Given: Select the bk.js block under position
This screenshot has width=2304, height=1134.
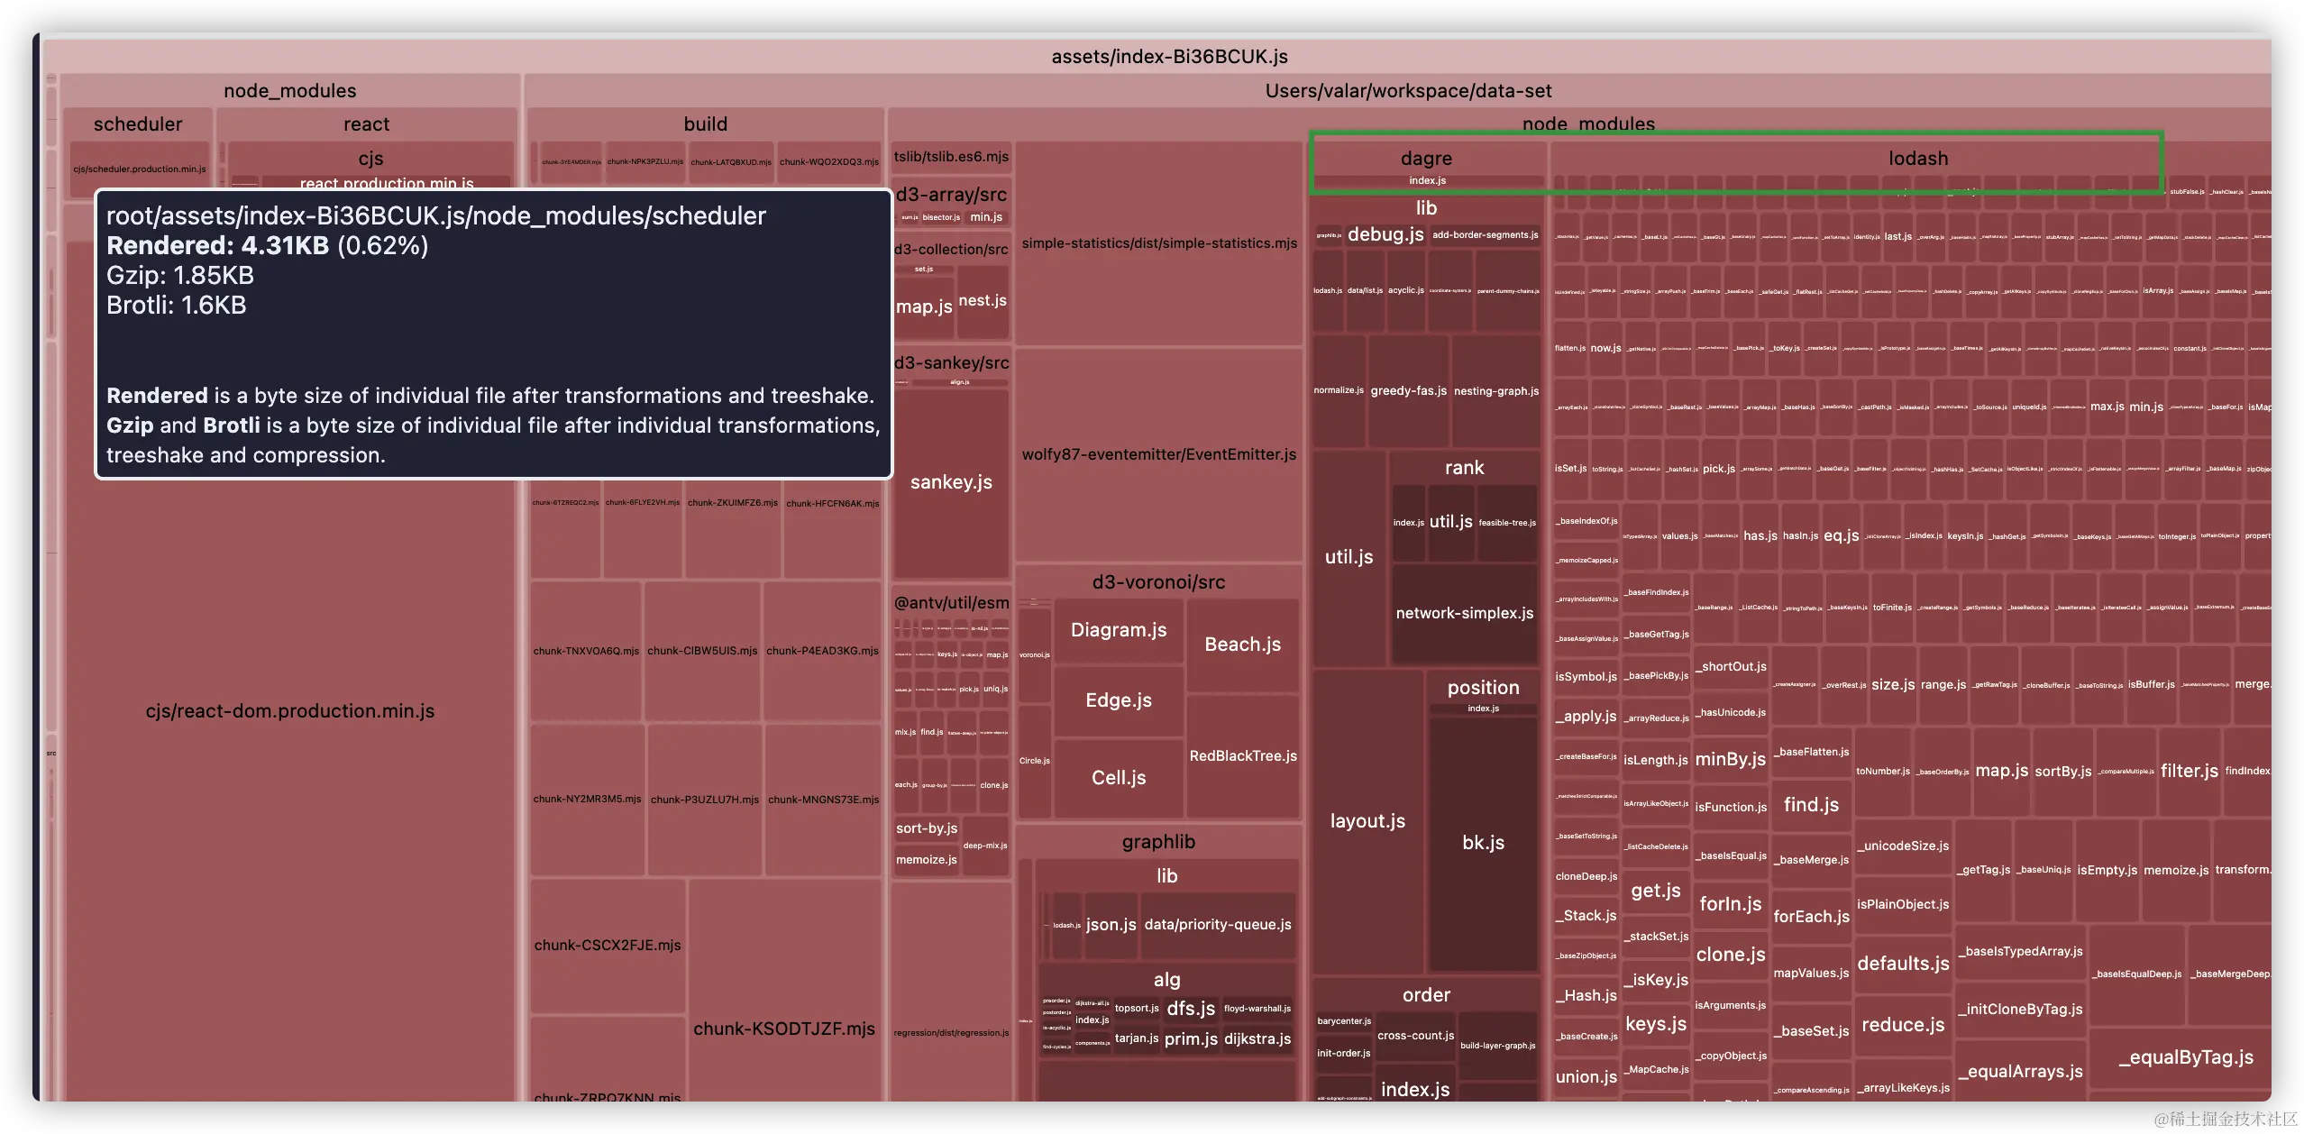Looking at the screenshot, I should tap(1483, 843).
